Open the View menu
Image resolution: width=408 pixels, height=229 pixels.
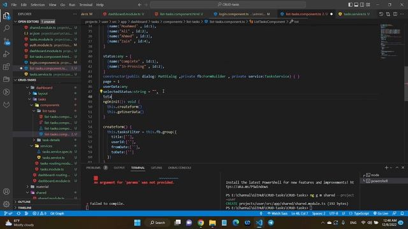tap(52, 4)
